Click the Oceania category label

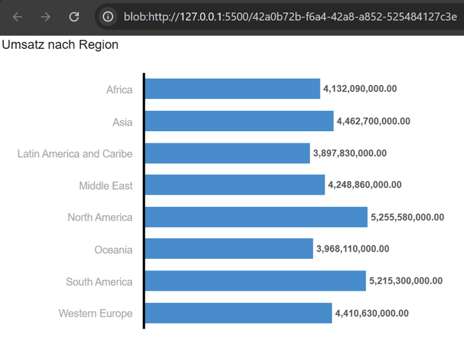click(x=113, y=250)
